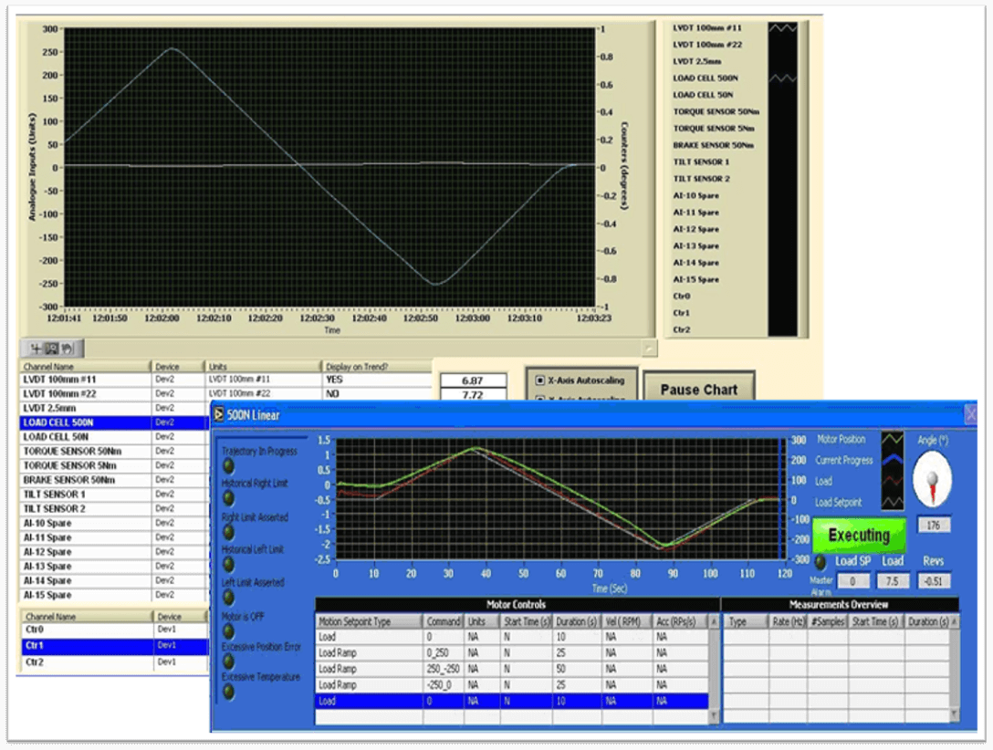Screen dimensions: 993x750
Task: Click the Motor is OFF LED indicator
Action: pos(228,629)
